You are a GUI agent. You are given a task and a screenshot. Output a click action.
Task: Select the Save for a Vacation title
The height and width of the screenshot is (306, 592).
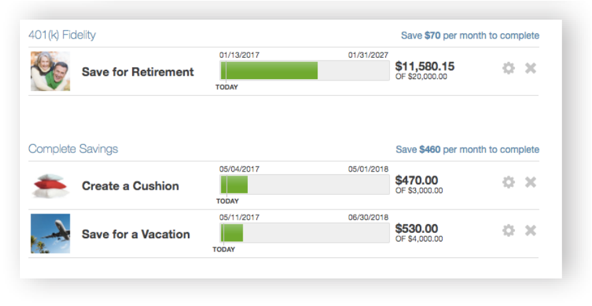tap(136, 234)
